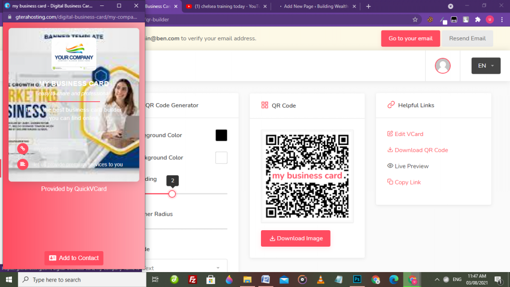The height and width of the screenshot is (287, 510).
Task: Click the taskbar clock and date
Action: point(477,280)
